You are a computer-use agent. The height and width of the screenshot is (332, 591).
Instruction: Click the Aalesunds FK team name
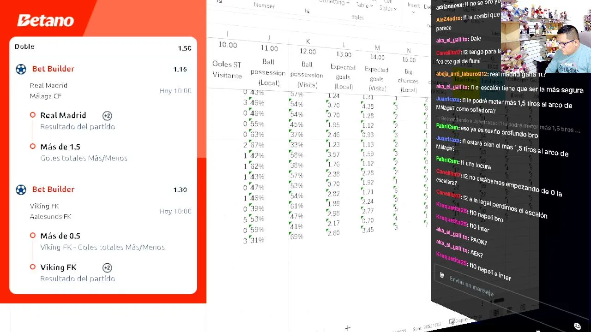point(51,216)
